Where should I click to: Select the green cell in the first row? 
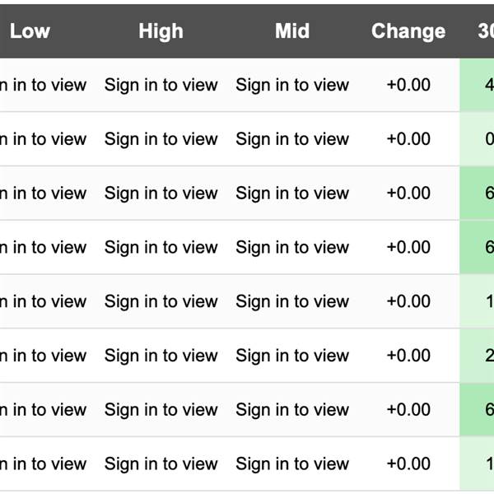(x=477, y=85)
